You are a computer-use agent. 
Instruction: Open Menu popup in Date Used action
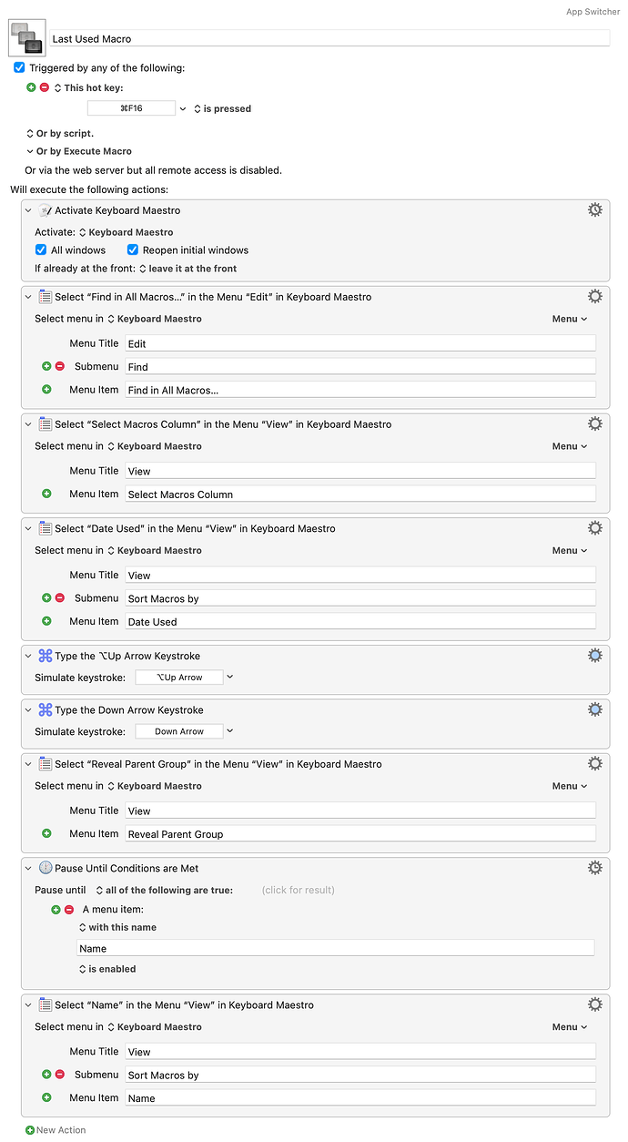tap(570, 550)
